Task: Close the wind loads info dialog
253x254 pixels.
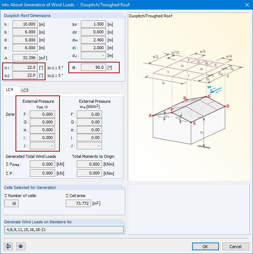Action: [247, 5]
